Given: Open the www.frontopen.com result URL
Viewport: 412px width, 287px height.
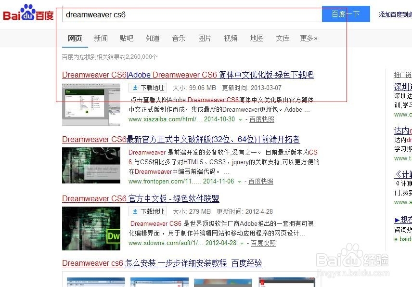Looking at the screenshot, I should pyautogui.click(x=165, y=182).
